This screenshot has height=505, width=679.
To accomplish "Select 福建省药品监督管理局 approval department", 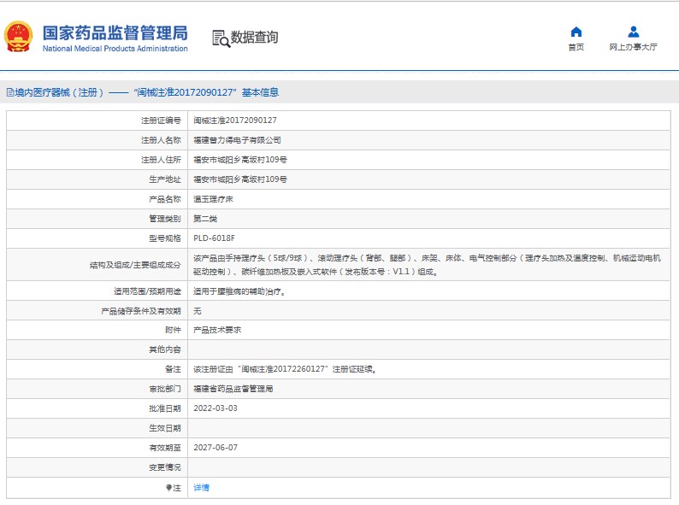I will 233,389.
